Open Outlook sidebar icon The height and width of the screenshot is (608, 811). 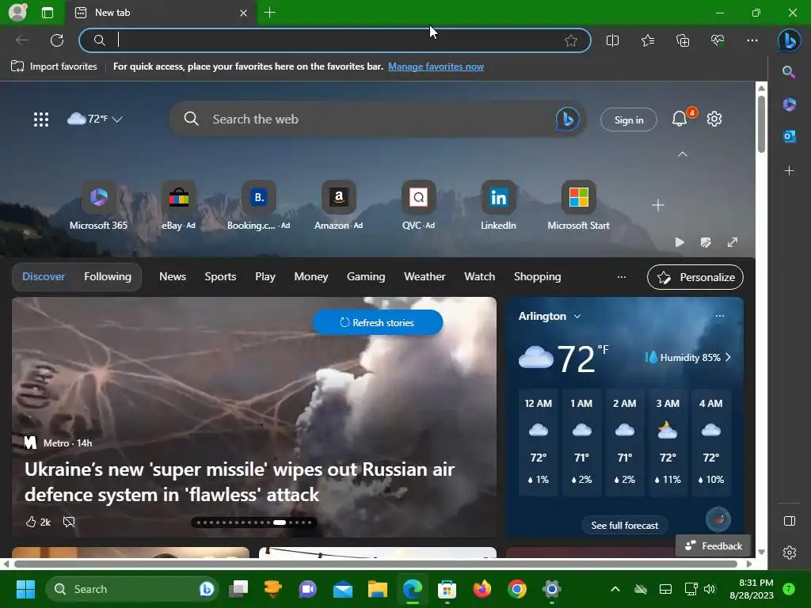pyautogui.click(x=790, y=136)
